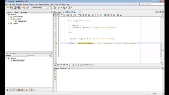This screenshot has height=95, width=169.
Task: Collapse the Source Packages tree node
Action: pos(9,17)
